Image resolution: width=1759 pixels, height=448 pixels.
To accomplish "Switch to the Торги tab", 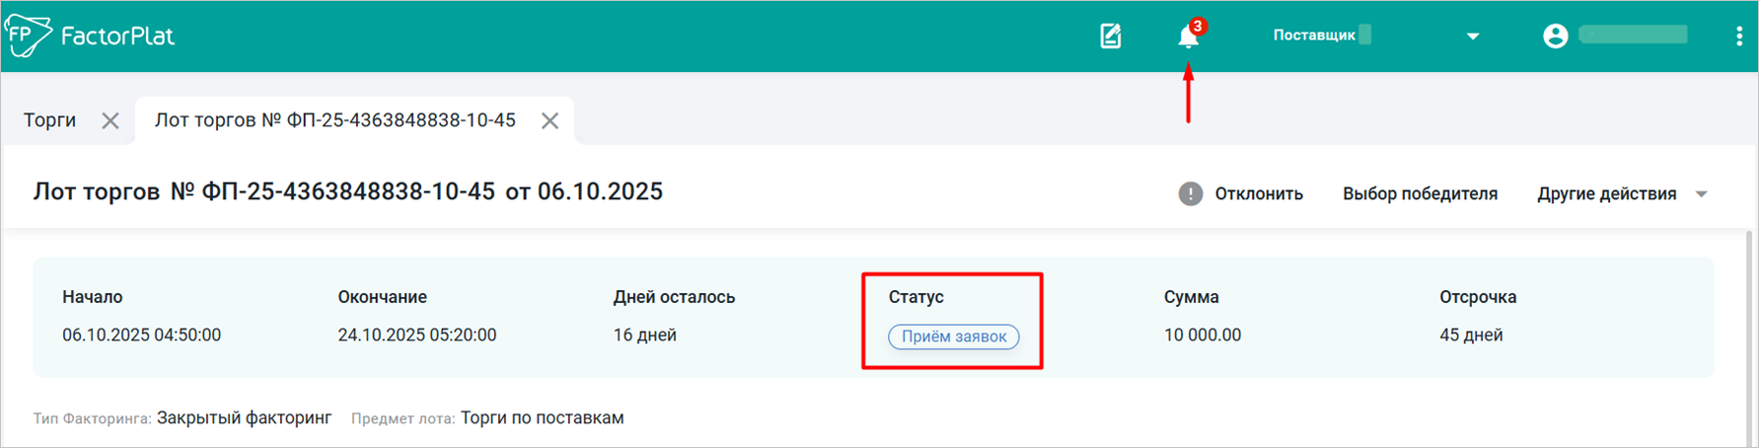I will [49, 120].
